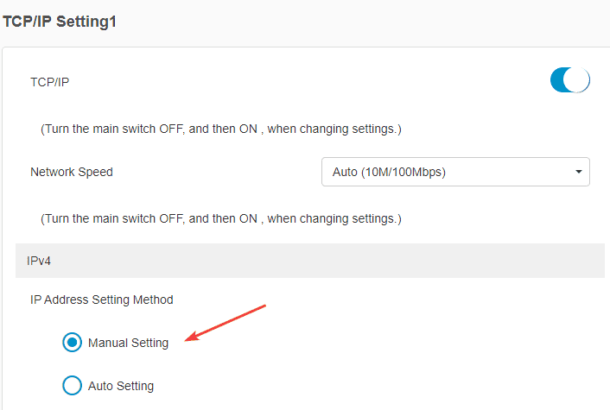
Task: Select the Auto Setting radio button
Action: pyautogui.click(x=73, y=385)
